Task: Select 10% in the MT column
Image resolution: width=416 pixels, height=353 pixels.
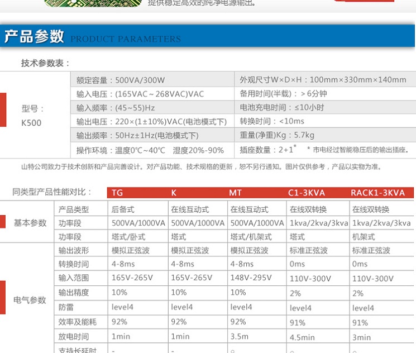Action: coord(238,292)
